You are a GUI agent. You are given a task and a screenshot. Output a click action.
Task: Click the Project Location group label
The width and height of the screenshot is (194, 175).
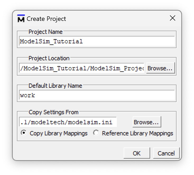click(x=49, y=58)
